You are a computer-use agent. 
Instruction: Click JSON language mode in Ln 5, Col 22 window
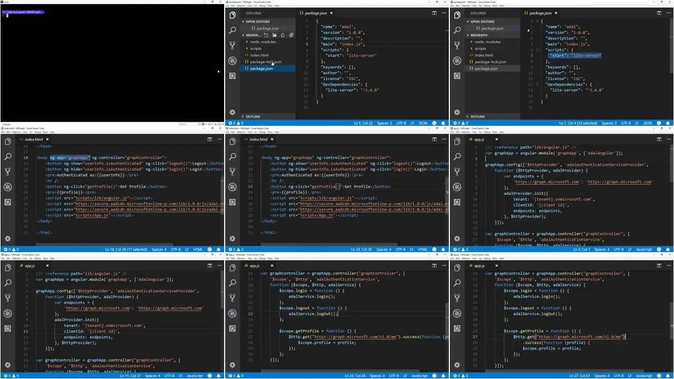423,123
